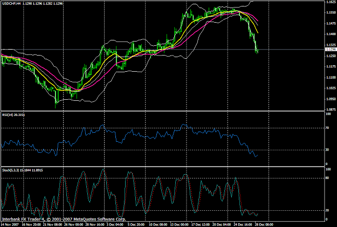Click the 1.1625 price scale value
The height and width of the screenshot is (227, 337).
pos(331,2)
